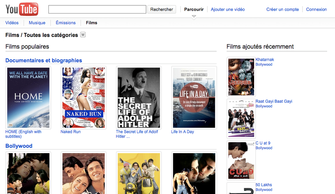This screenshot has width=335, height=194.
Task: Click The Secret Life of Adolf Hitler title
Action: (137, 134)
